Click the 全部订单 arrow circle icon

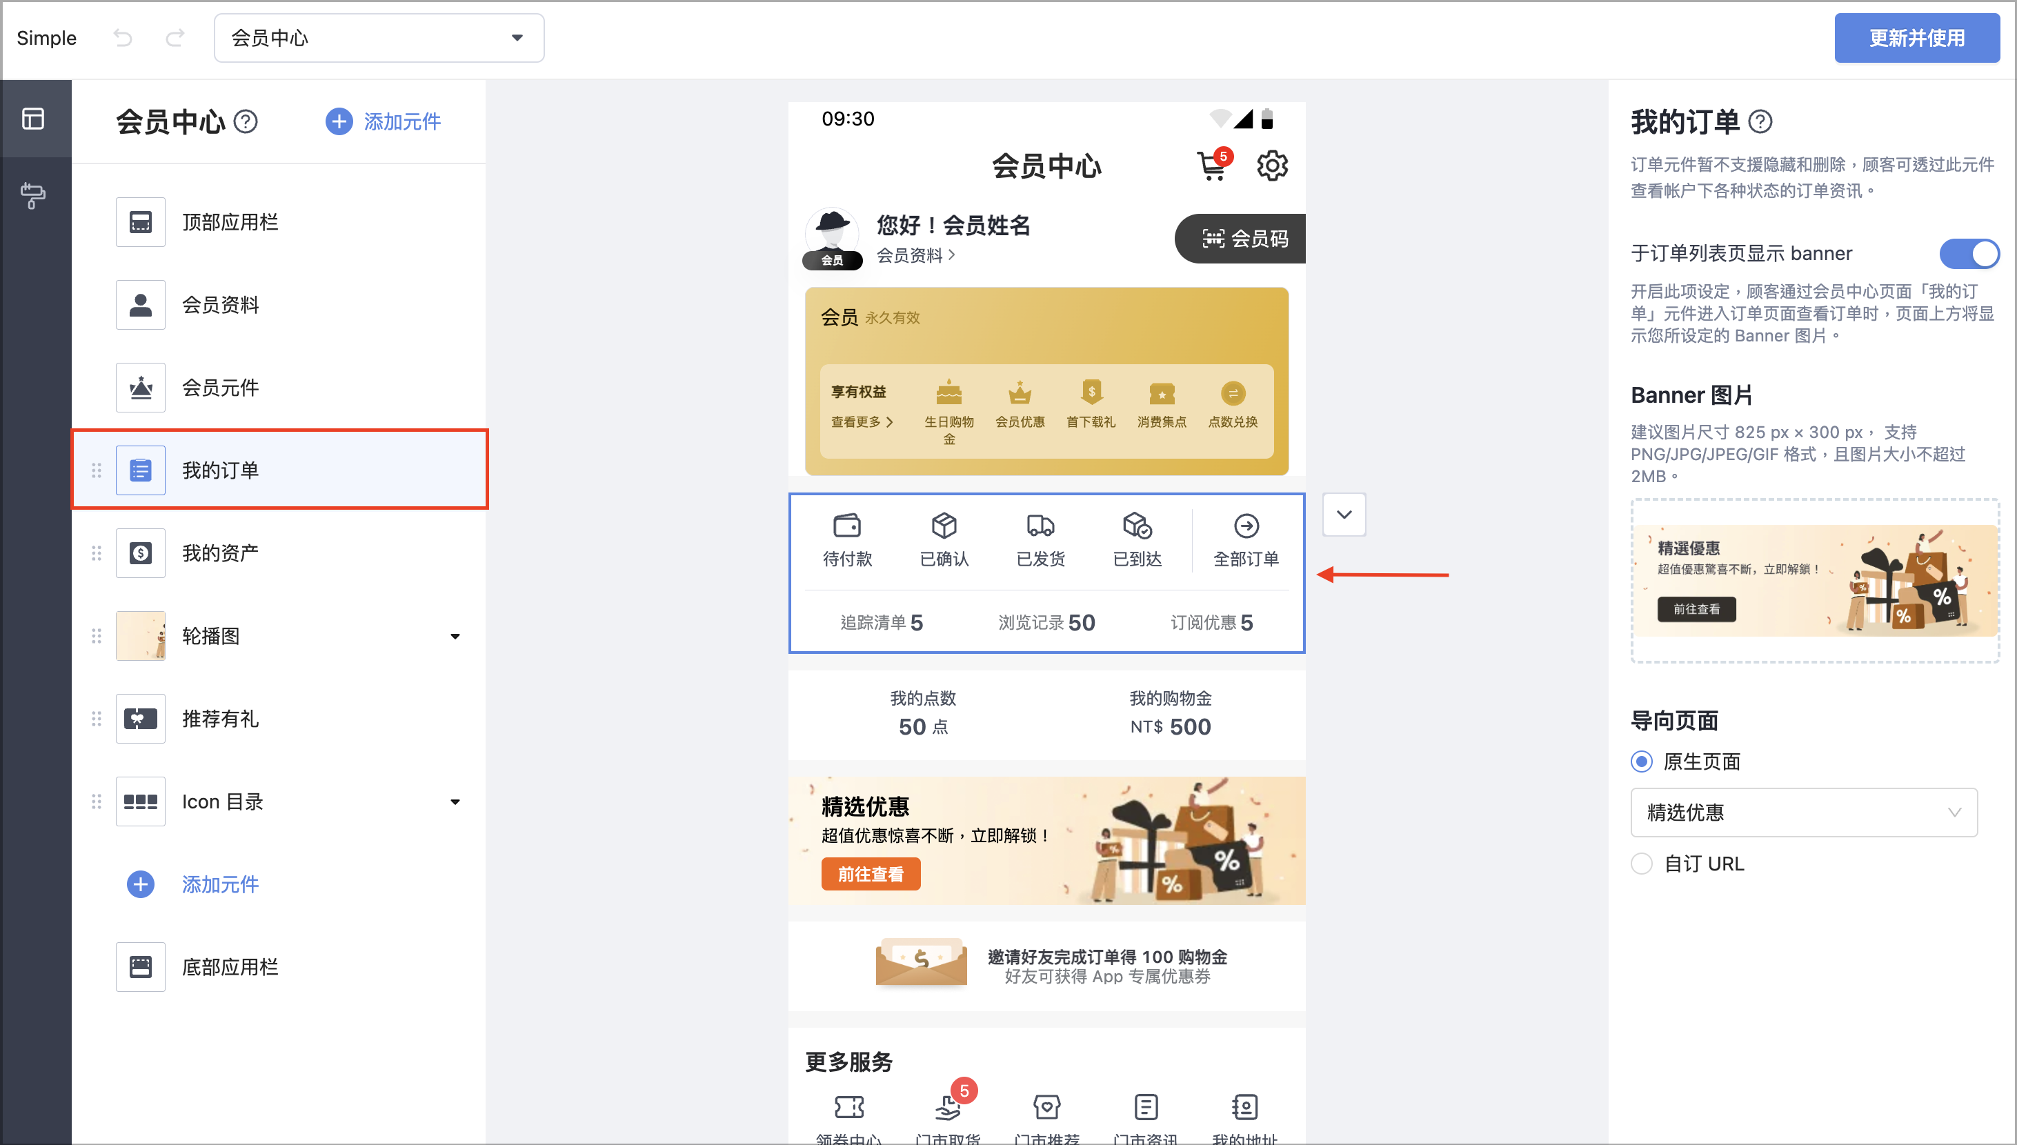(x=1246, y=526)
